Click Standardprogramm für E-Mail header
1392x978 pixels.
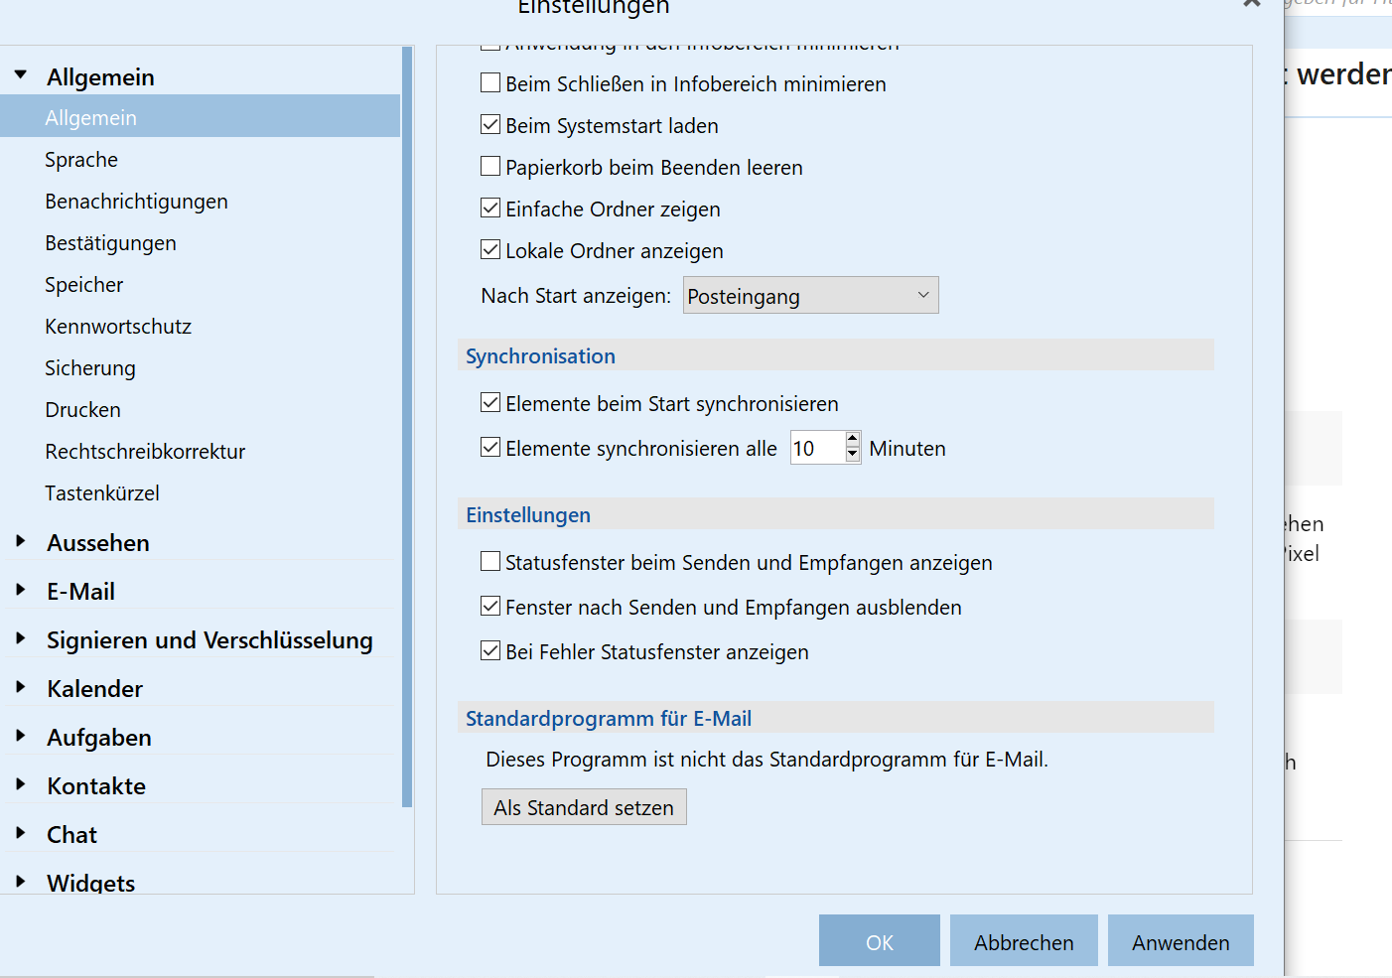coord(836,718)
